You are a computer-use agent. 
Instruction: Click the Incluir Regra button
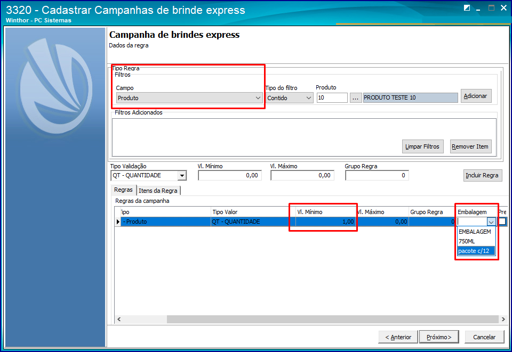[x=482, y=175]
